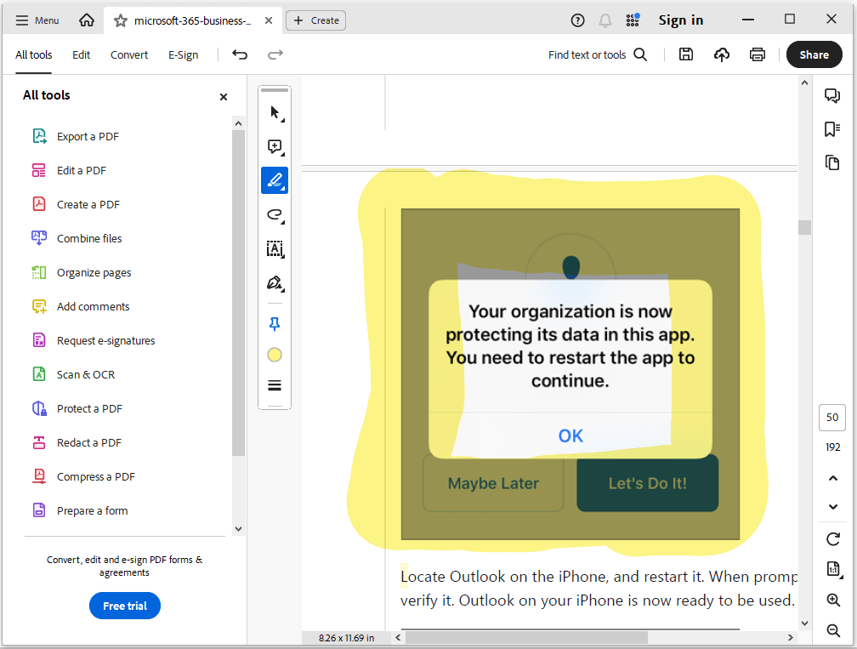Open the Convert tab
The width and height of the screenshot is (857, 649).
129,54
